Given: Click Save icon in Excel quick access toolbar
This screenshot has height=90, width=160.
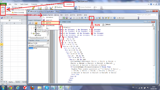Looking at the screenshot, I should point(1,18).
